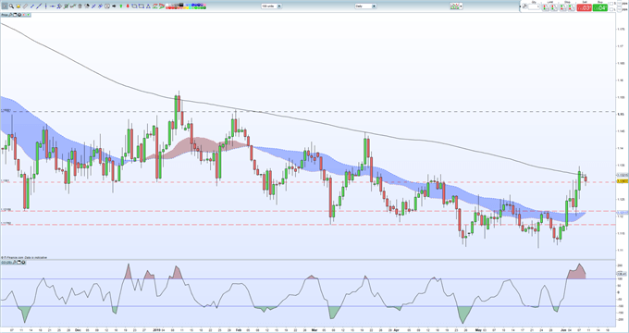Expand the chart style dropdown arrow
The height and width of the screenshot is (333, 629).
(461, 6)
